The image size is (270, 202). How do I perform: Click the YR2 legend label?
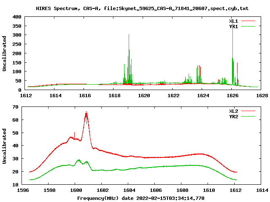click(233, 117)
